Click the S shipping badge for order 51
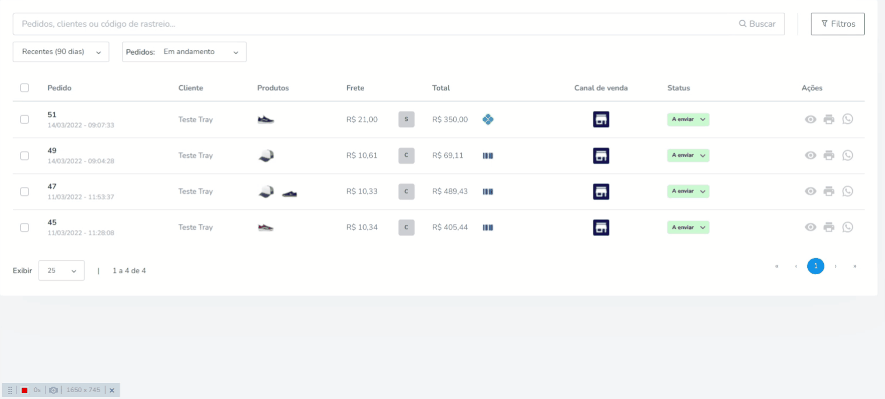 pyautogui.click(x=406, y=119)
